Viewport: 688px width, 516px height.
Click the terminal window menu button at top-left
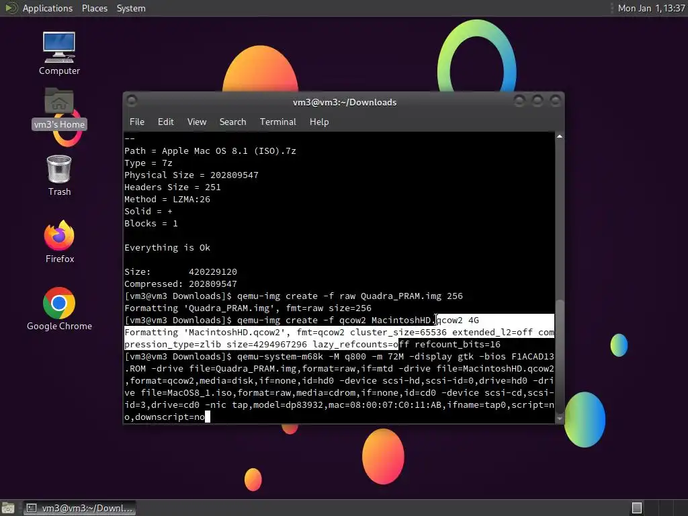tap(132, 101)
